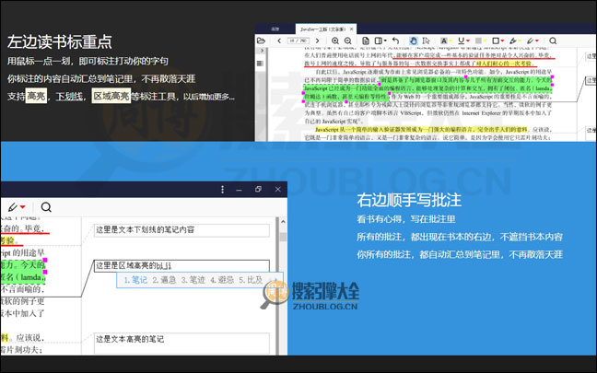Open the three-dot menu in lower window
The width and height of the screenshot is (597, 373).
tap(221, 189)
